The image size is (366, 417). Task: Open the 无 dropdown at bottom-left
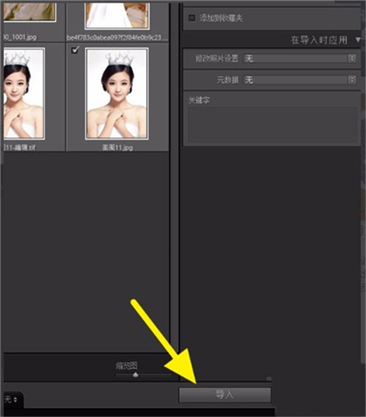(x=11, y=399)
